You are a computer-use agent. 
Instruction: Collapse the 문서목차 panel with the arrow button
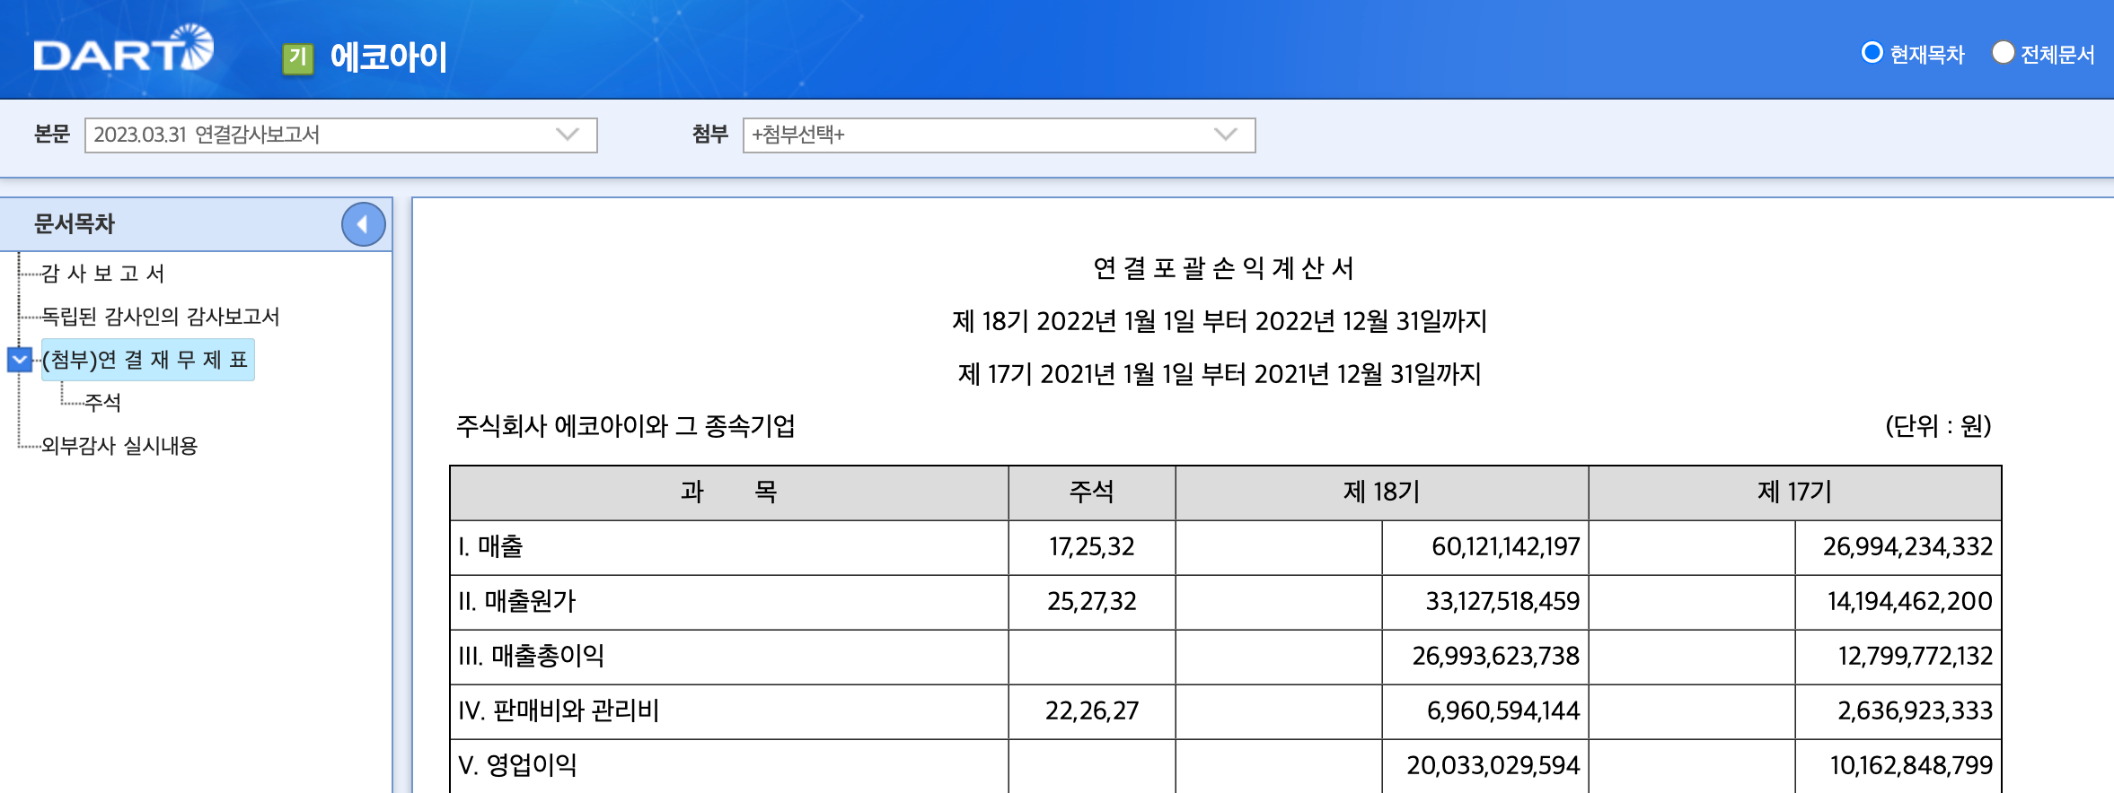point(363,224)
